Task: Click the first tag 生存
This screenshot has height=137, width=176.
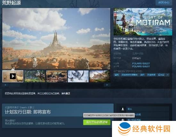Action: pos(116,75)
